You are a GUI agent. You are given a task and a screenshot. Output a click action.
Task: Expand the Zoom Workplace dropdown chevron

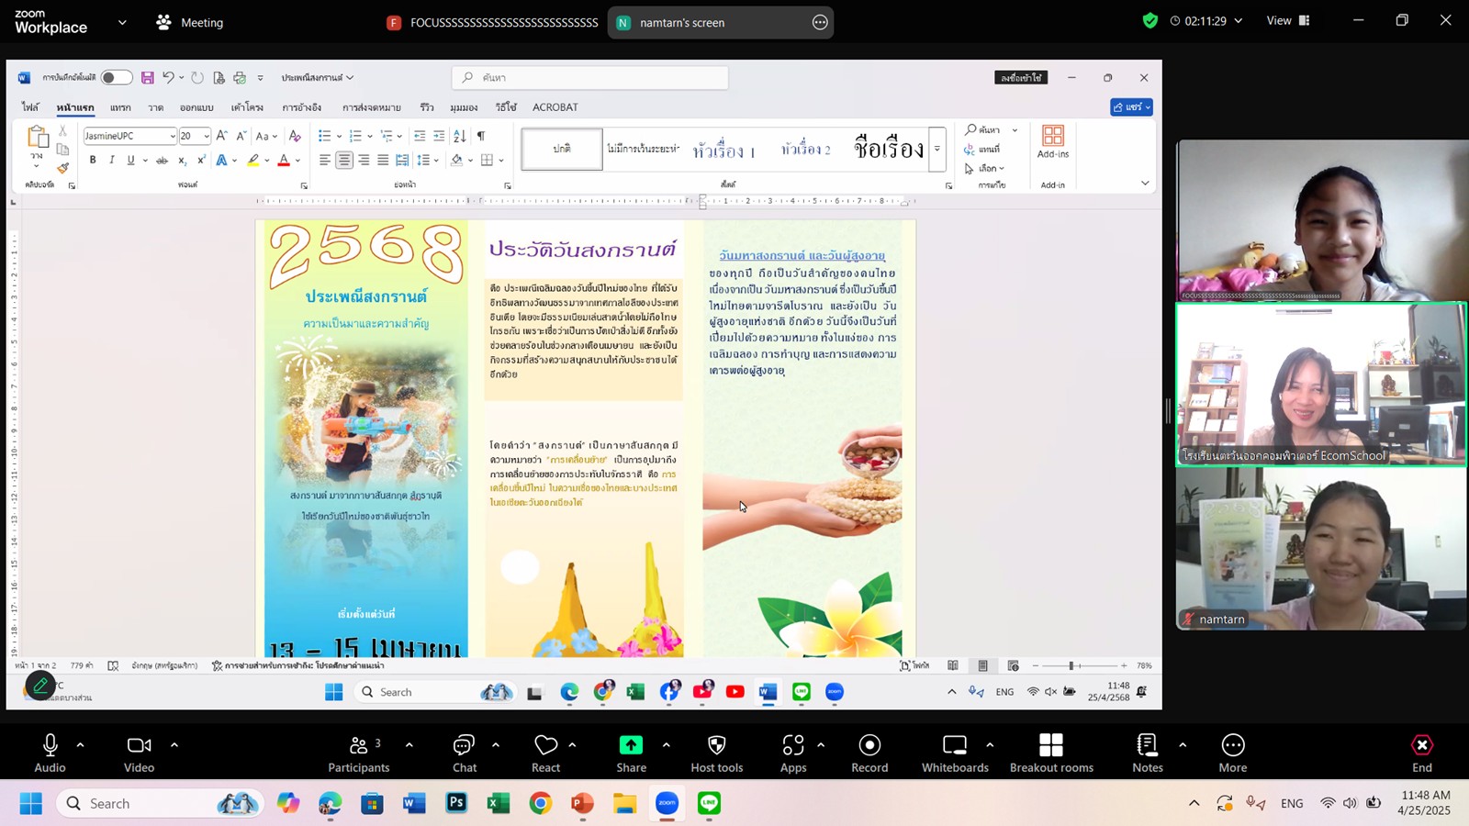(x=122, y=22)
